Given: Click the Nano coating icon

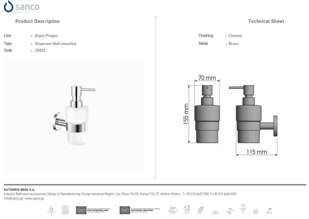Looking at the screenshot, I should (x=269, y=211).
